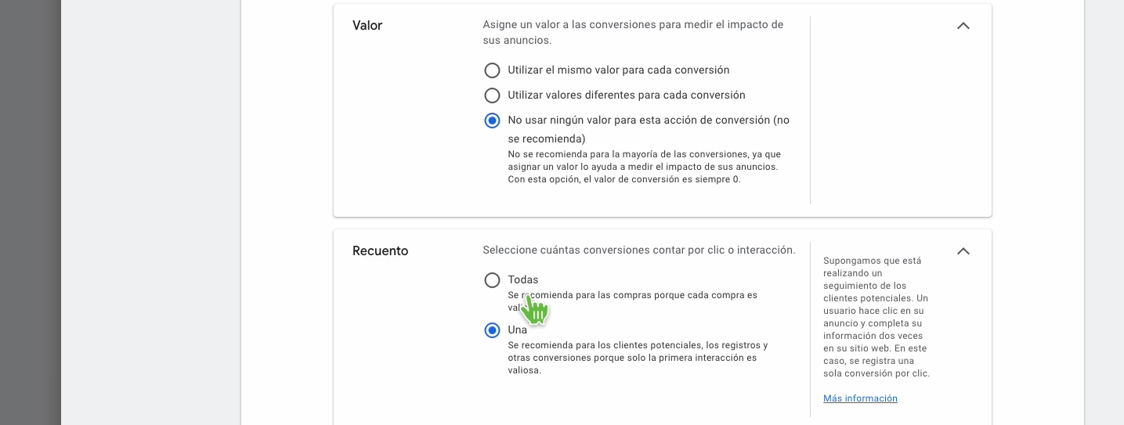Click the "Recuento" section heading
The image size is (1124, 425).
tap(380, 251)
